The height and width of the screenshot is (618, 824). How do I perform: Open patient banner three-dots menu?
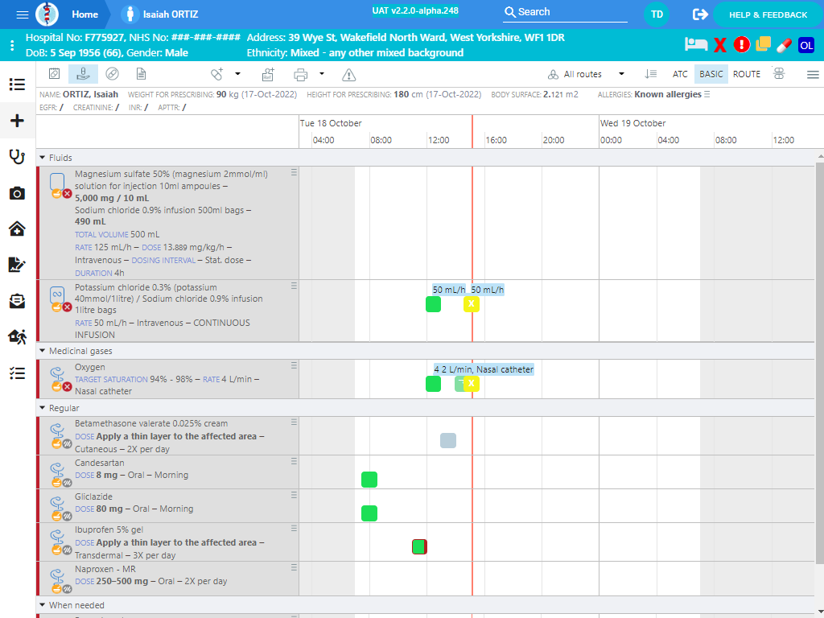(x=12, y=45)
